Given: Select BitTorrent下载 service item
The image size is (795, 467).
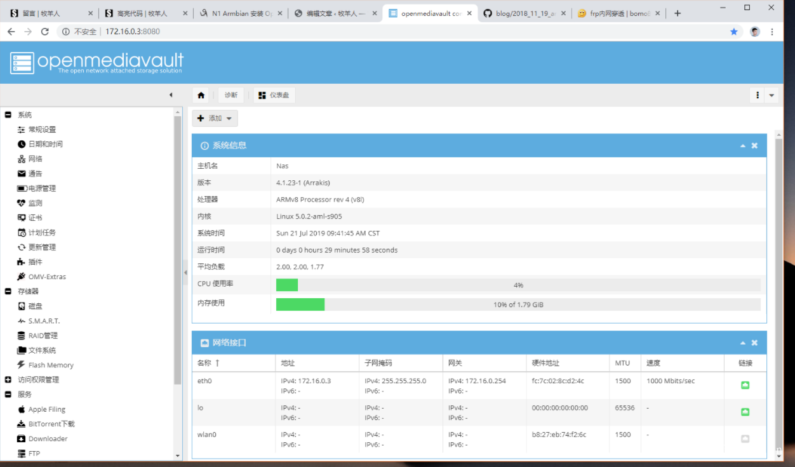Looking at the screenshot, I should [51, 424].
